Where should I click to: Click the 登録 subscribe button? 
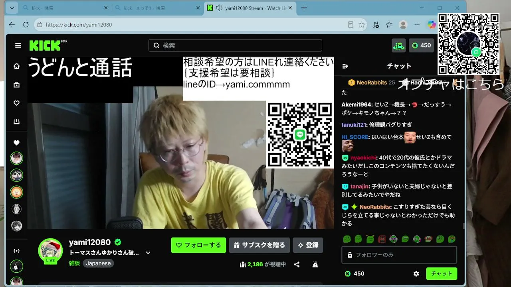308,245
